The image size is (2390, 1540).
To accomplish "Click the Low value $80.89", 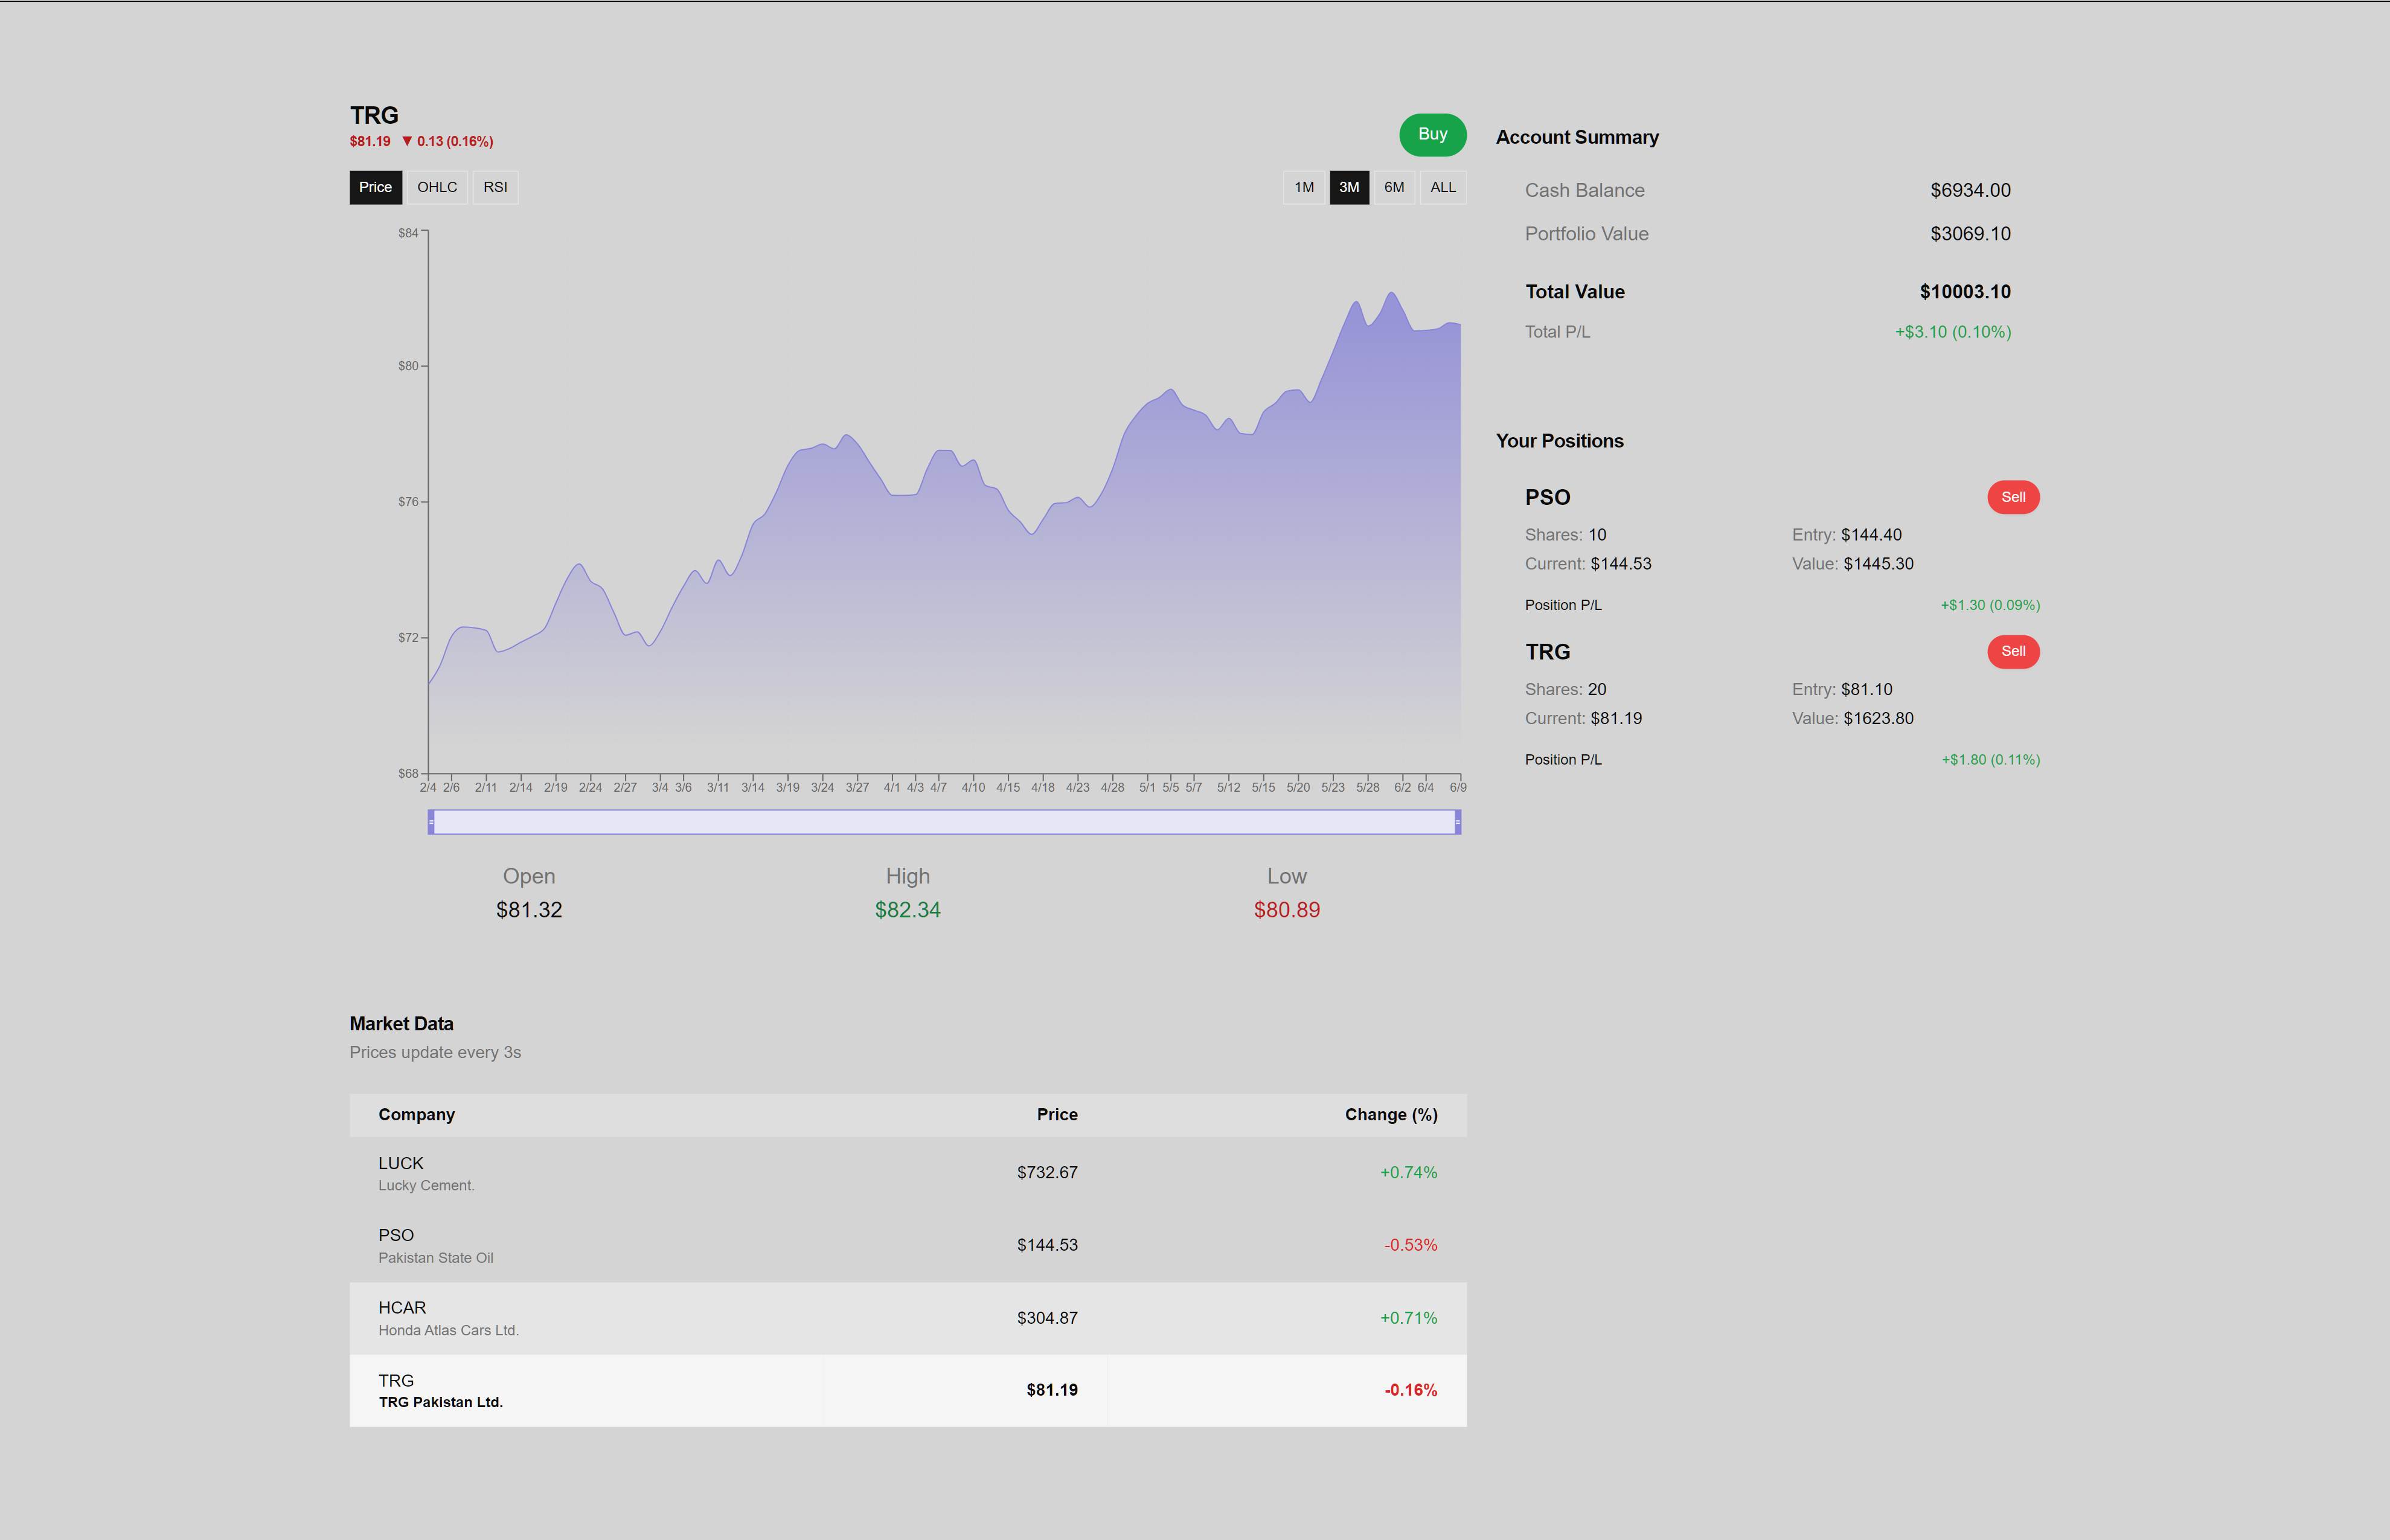I will [1286, 910].
